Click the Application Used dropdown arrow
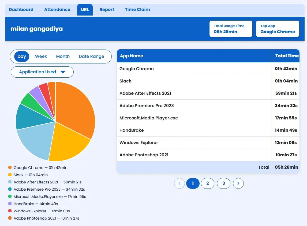Viewport: 307px width, 226px height. (x=63, y=72)
